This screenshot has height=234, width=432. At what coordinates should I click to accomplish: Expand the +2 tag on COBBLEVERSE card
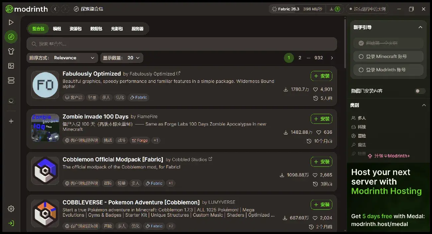pyautogui.click(x=171, y=226)
